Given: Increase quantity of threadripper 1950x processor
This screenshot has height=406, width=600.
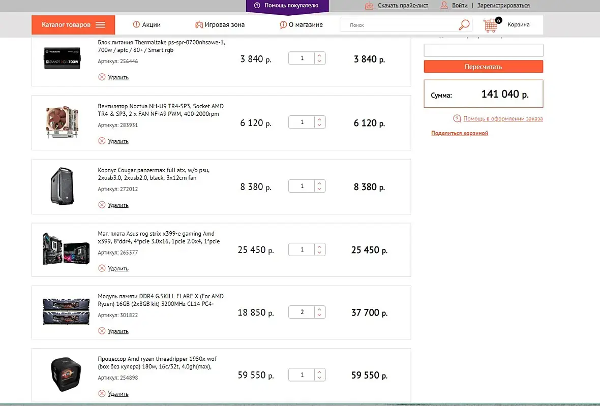Looking at the screenshot, I should tap(319, 372).
